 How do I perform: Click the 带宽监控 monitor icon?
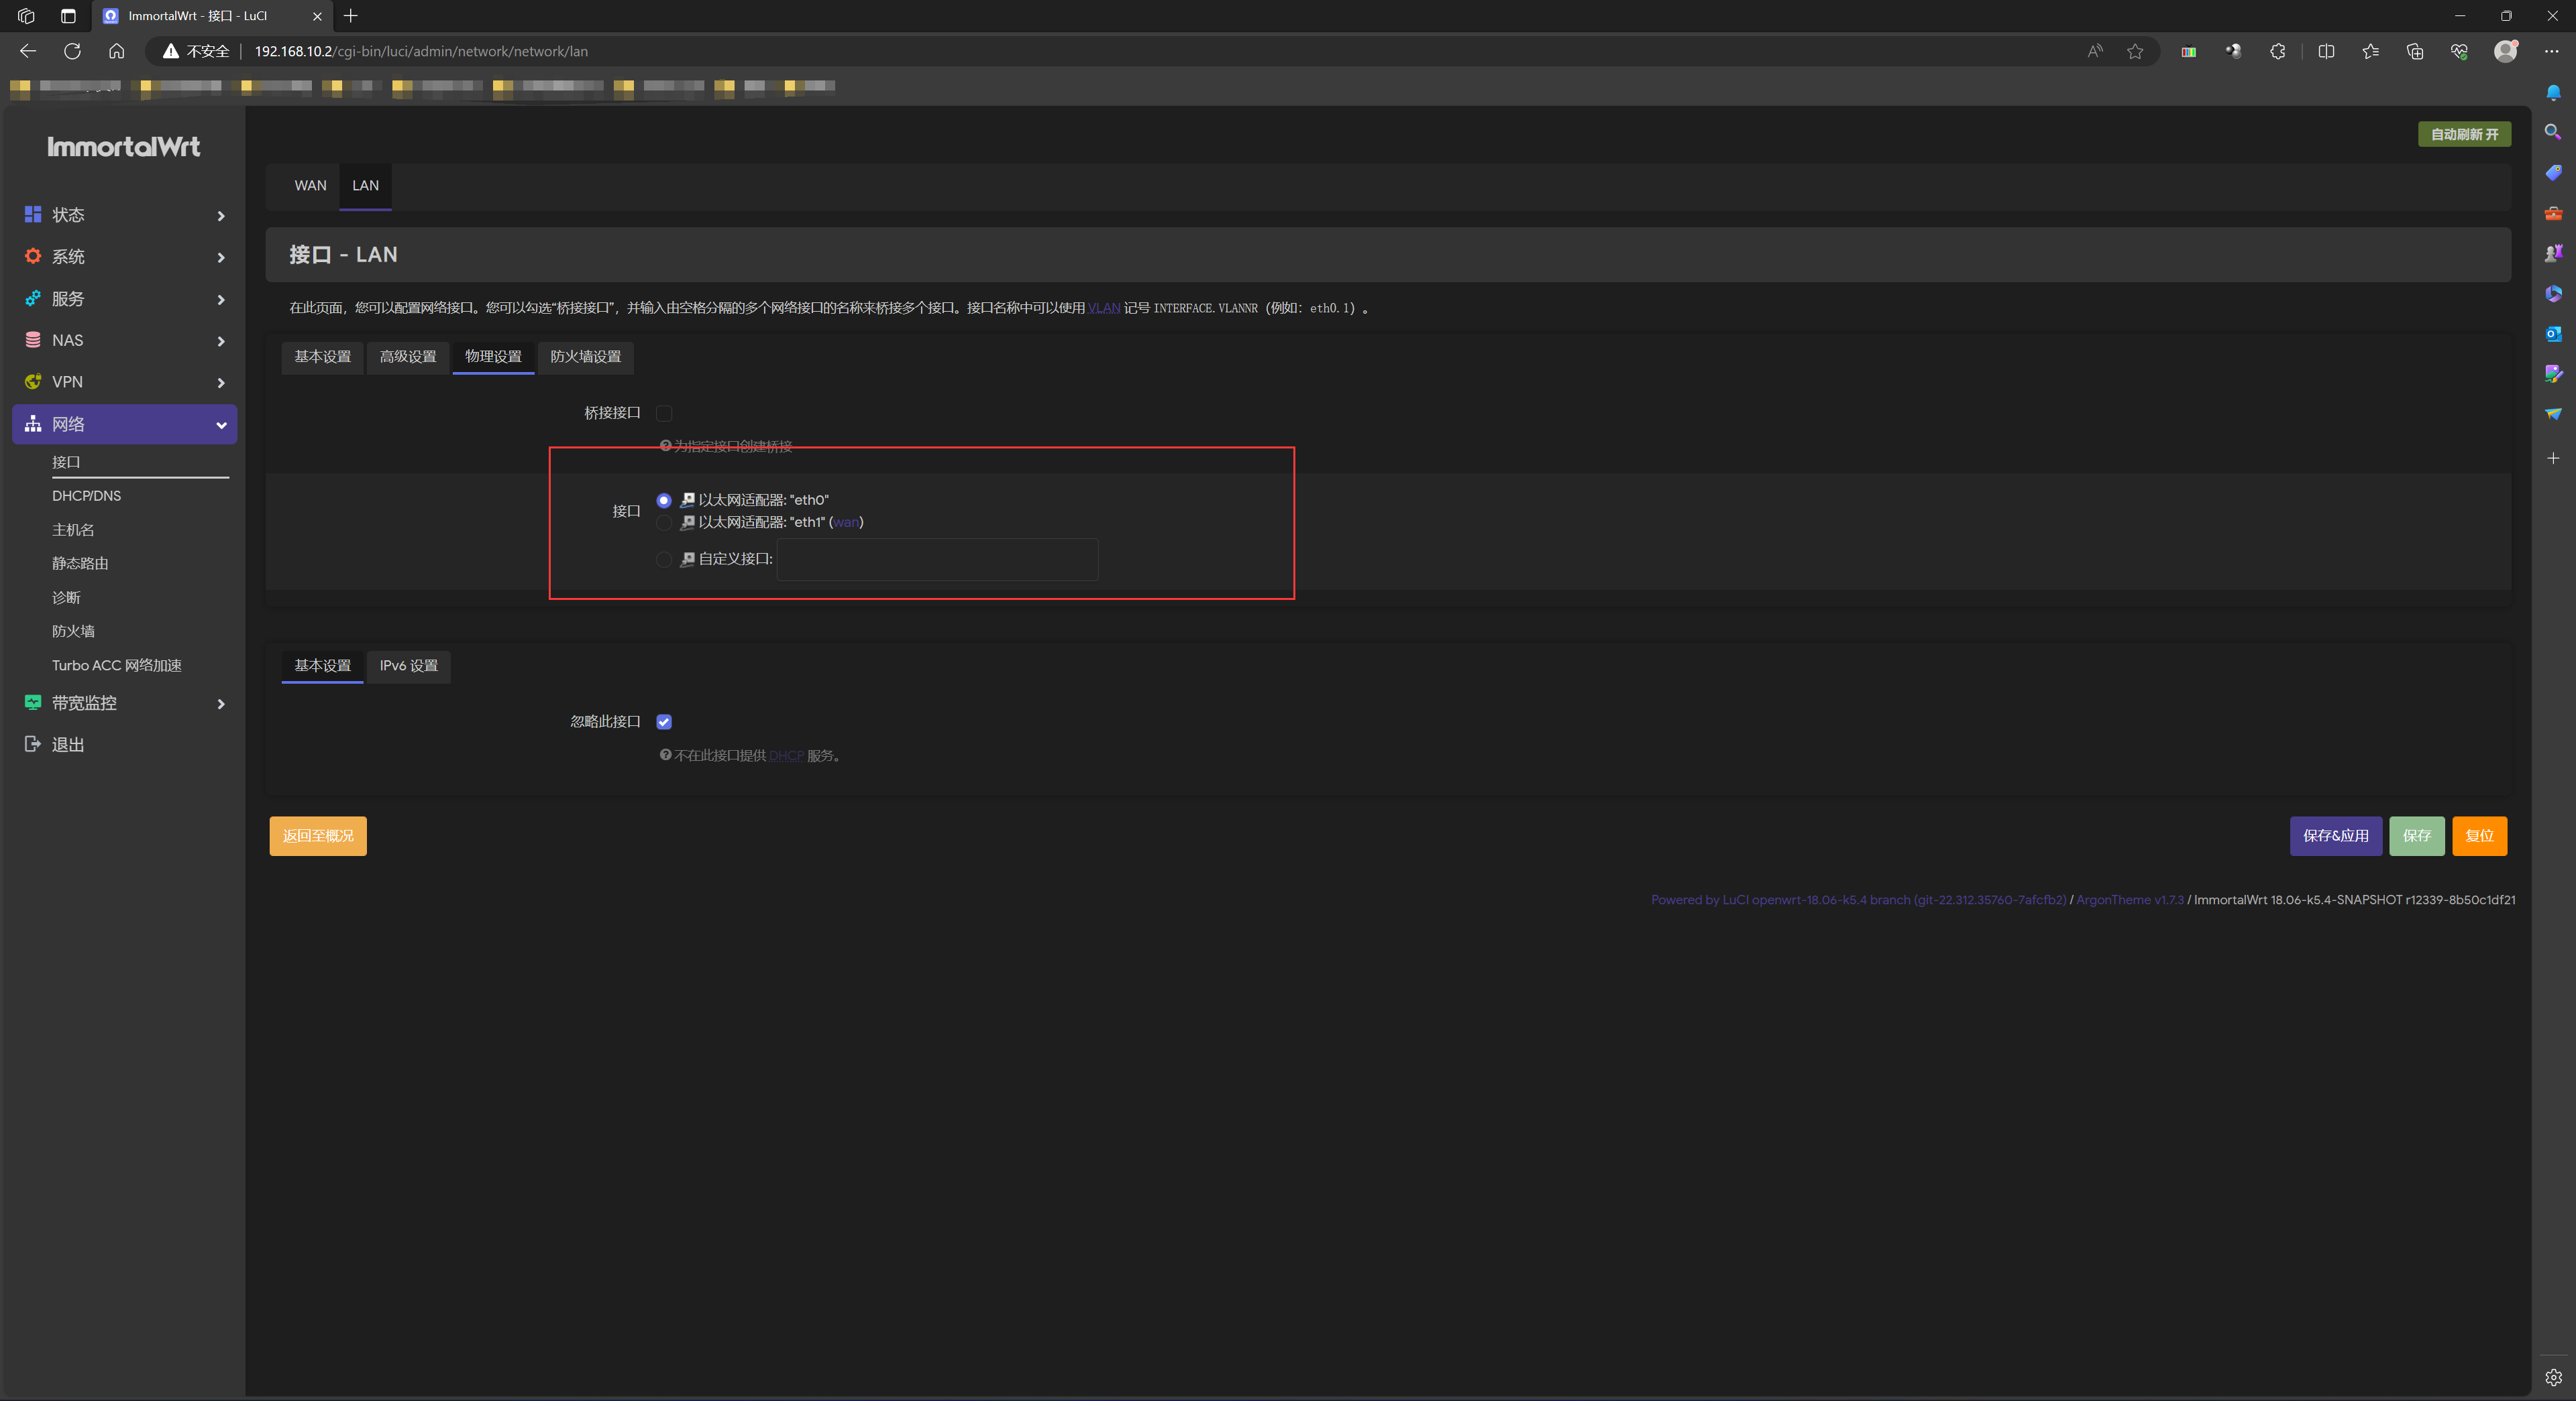[33, 703]
